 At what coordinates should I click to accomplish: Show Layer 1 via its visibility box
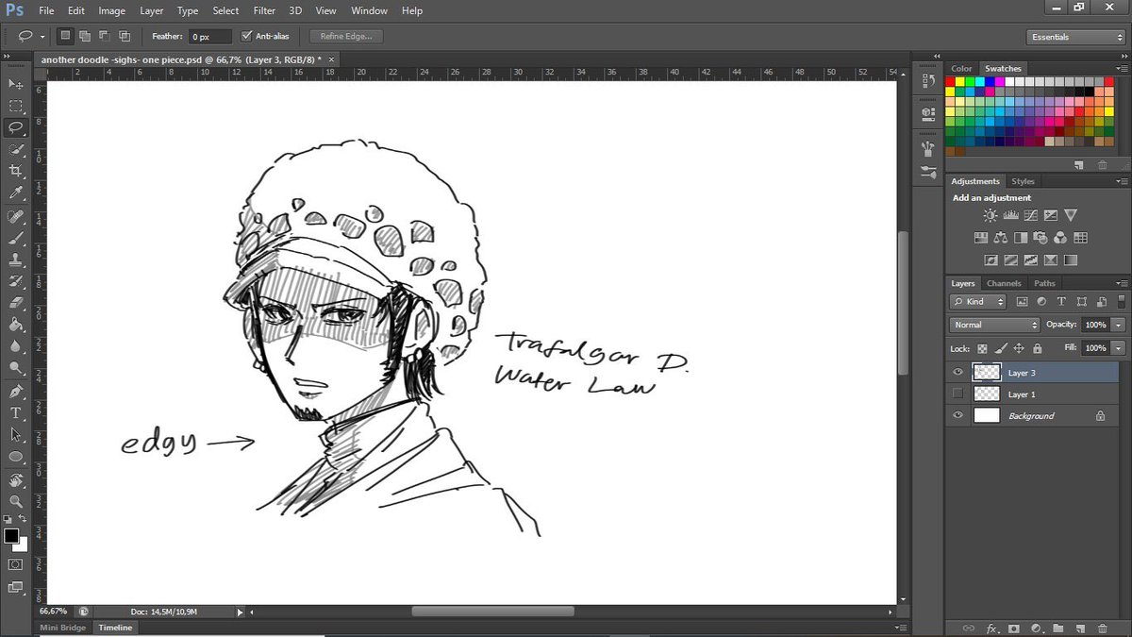pyautogui.click(x=958, y=394)
